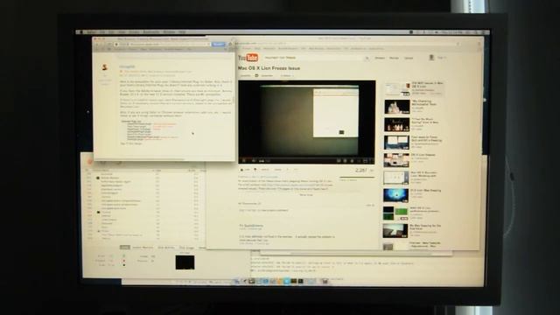Click the play/pause button in player

point(244,161)
